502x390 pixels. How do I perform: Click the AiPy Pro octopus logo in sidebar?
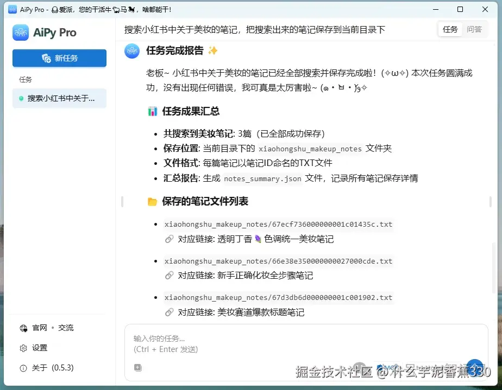21,33
